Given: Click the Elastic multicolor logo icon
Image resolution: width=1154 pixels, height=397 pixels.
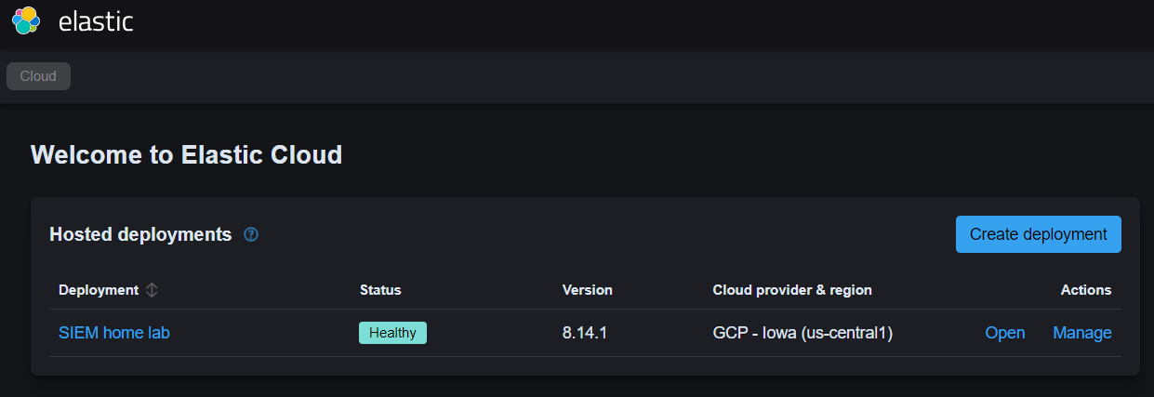Looking at the screenshot, I should pyautogui.click(x=26, y=20).
